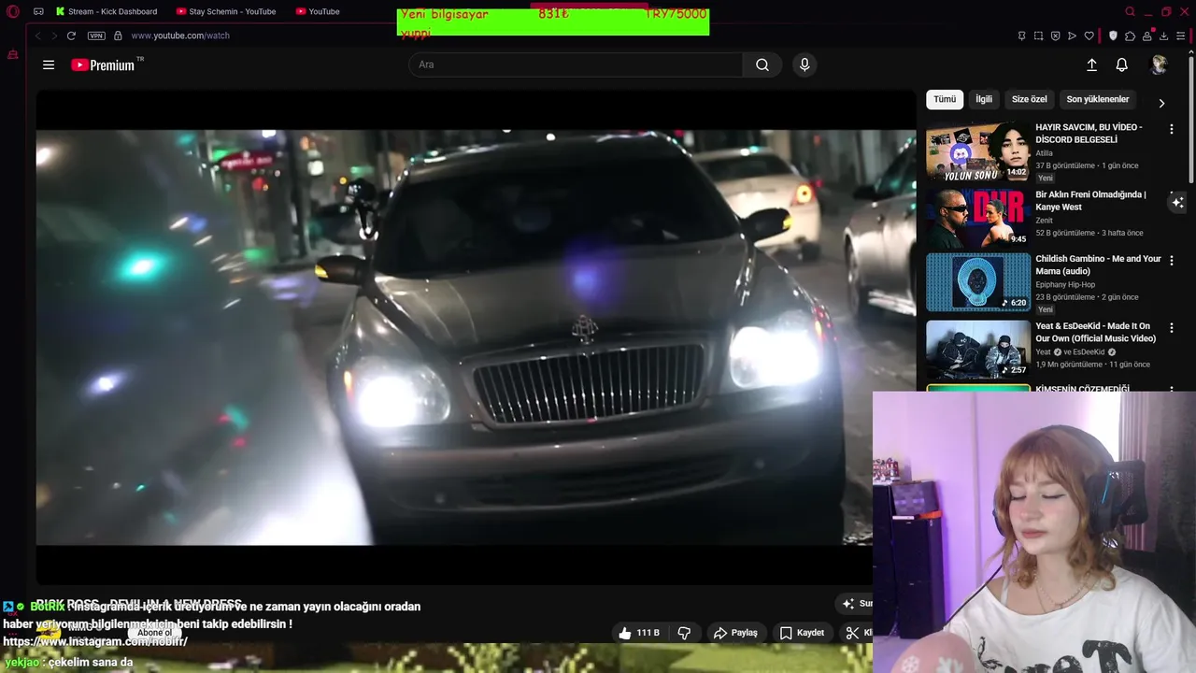Screen dimensions: 1196x673
Task: Click the site lock icon
Action: (x=118, y=36)
